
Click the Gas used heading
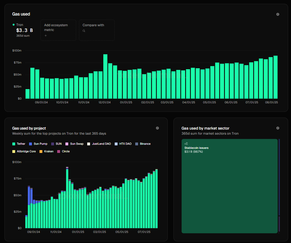click(21, 14)
